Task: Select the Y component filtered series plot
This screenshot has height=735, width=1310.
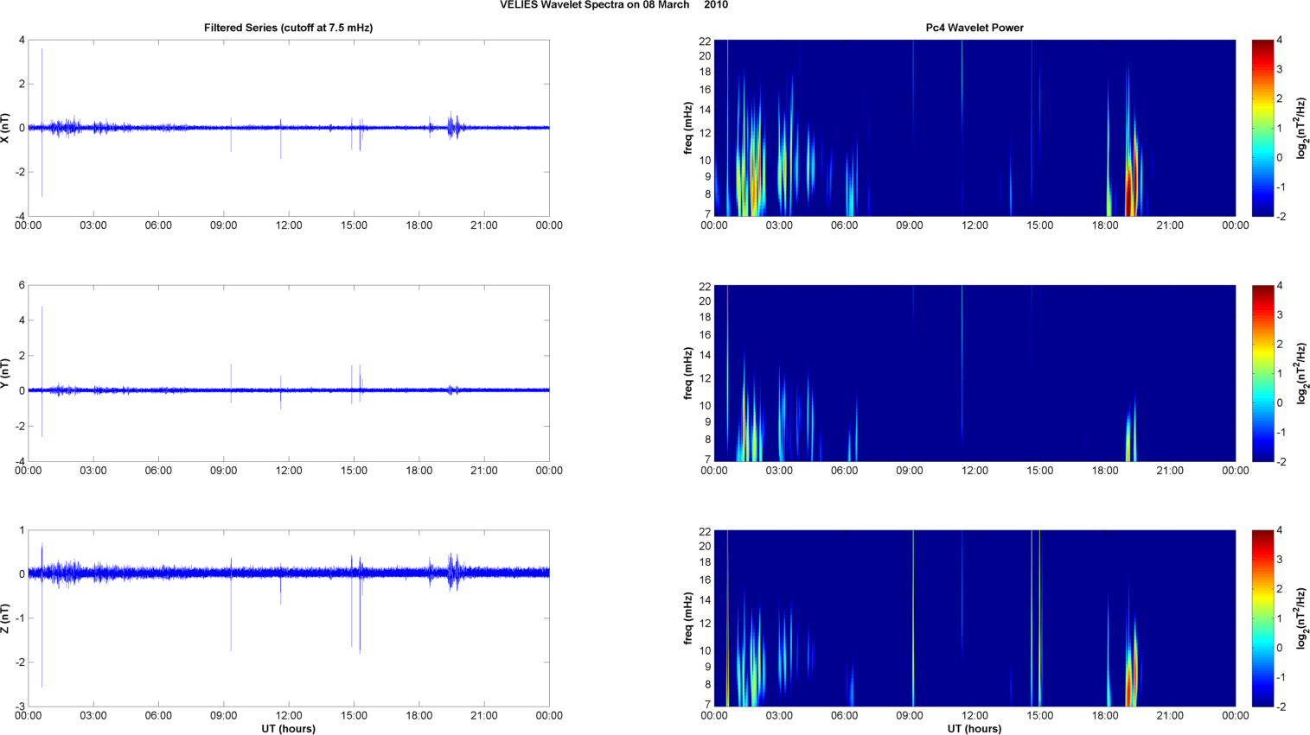Action: click(289, 373)
